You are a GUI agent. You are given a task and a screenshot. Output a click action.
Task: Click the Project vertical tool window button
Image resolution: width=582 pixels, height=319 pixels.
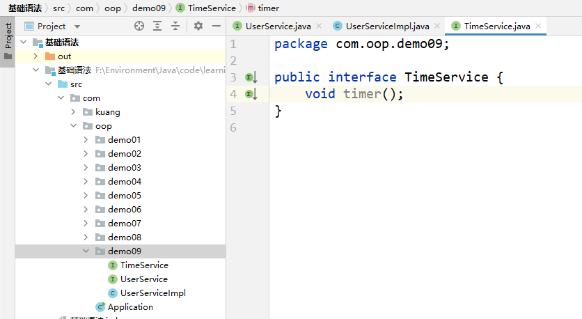[x=8, y=41]
